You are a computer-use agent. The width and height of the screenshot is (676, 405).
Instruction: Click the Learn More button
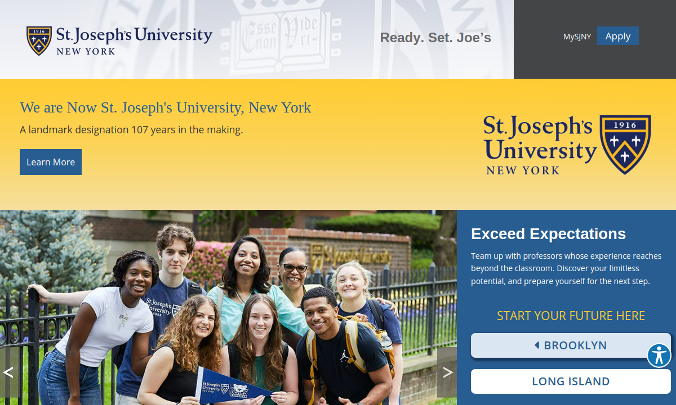point(51,162)
